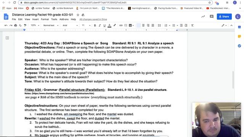Image resolution: width=244 pixels, height=137 pixels.
Task: Activate the paint format tool
Action: [x=25, y=25]
